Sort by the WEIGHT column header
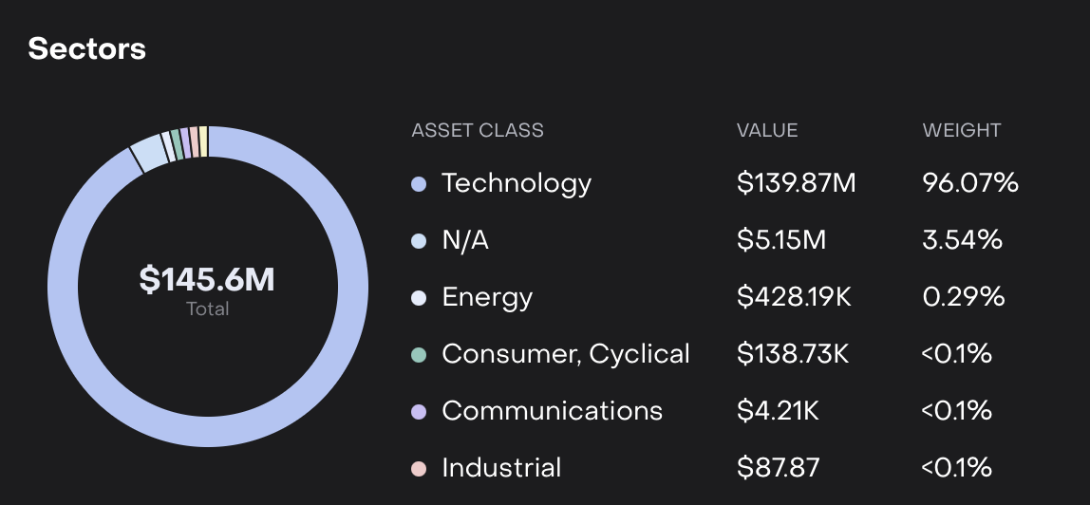 click(x=962, y=131)
